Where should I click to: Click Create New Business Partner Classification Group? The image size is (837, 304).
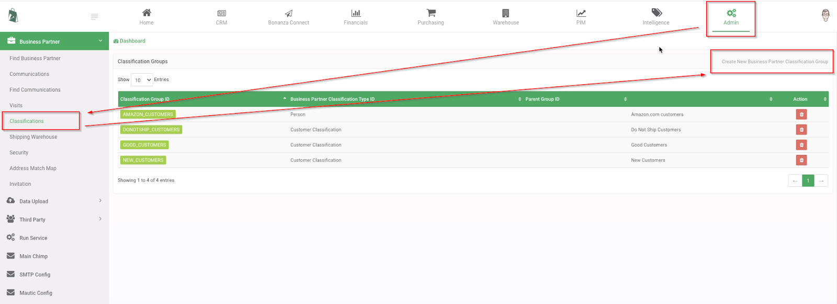click(x=775, y=61)
